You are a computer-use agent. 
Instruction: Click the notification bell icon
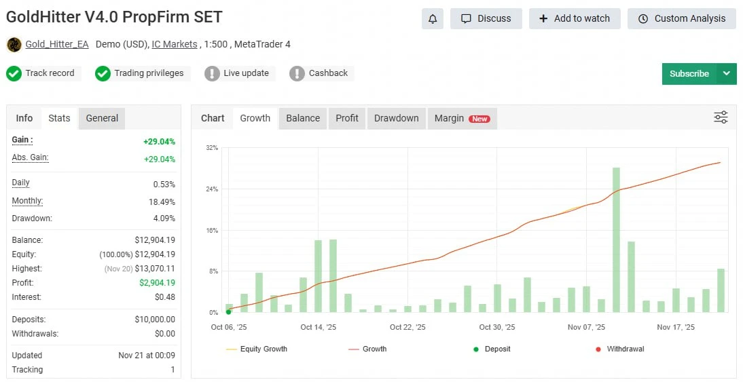tap(433, 19)
